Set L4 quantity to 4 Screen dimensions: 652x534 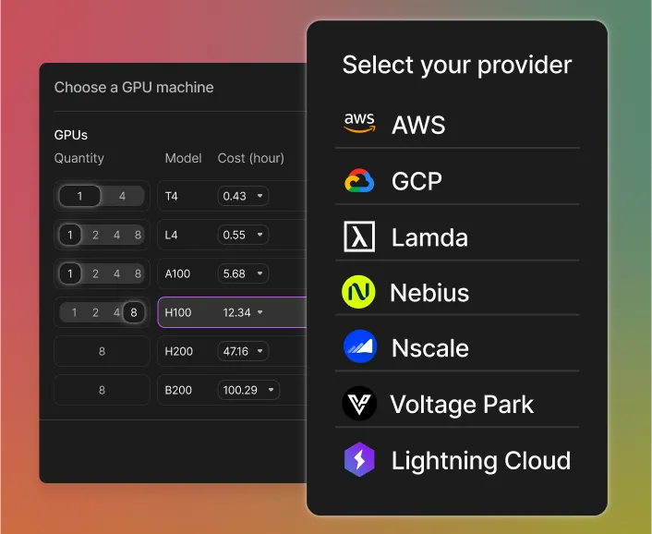point(117,235)
